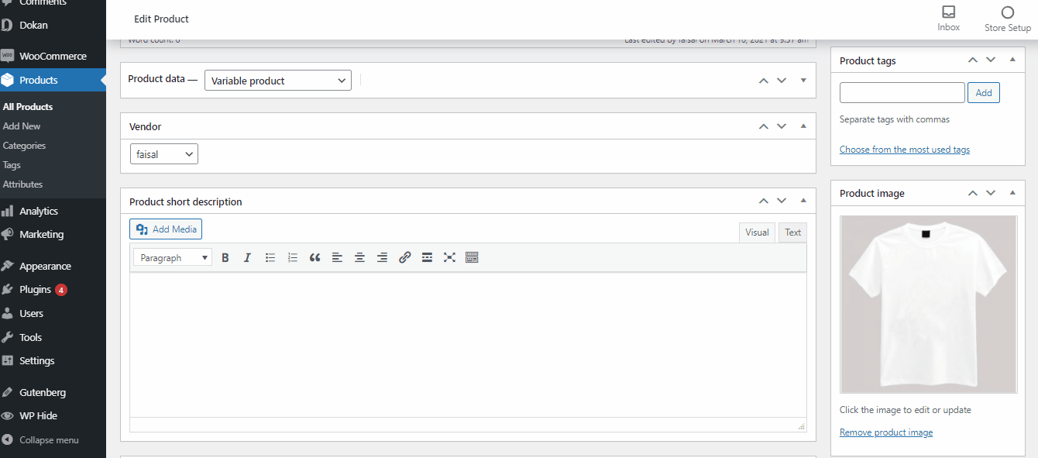Open the Inbox icon

coord(948,12)
